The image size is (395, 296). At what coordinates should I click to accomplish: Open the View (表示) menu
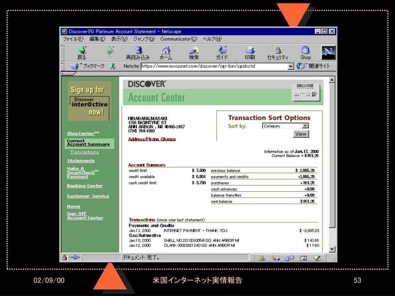[x=119, y=39]
